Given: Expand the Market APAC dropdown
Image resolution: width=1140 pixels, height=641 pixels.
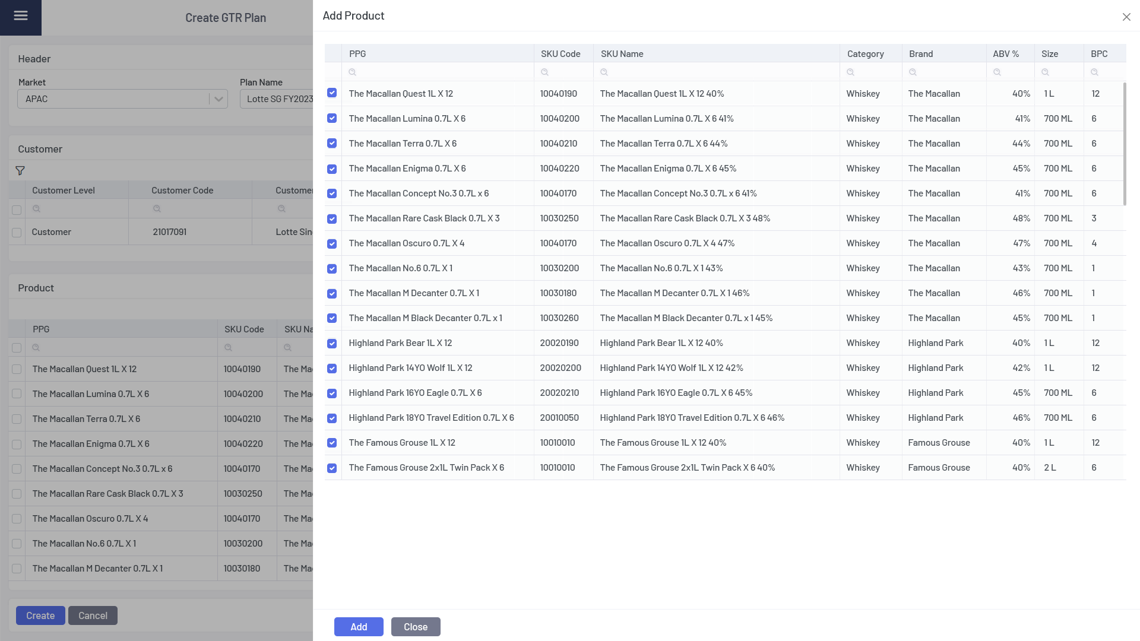Looking at the screenshot, I should [x=218, y=99].
